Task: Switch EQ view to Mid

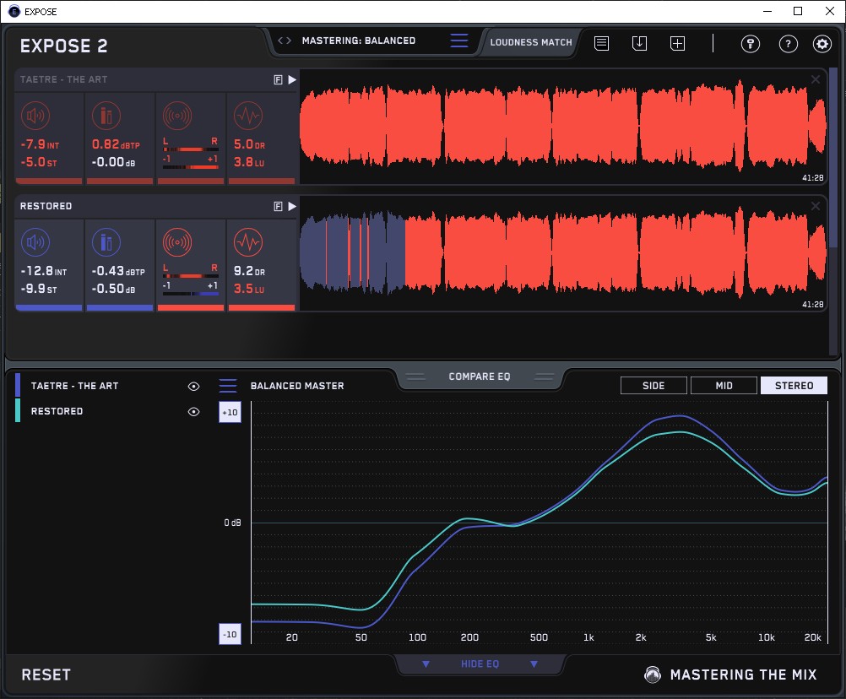Action: [x=724, y=386]
